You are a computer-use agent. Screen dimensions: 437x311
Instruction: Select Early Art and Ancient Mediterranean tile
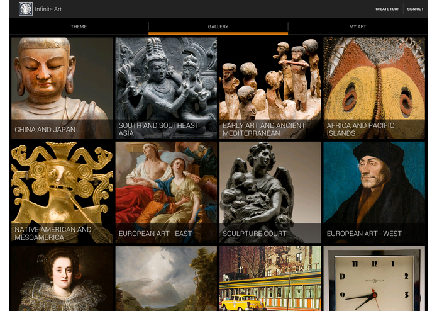click(x=270, y=88)
